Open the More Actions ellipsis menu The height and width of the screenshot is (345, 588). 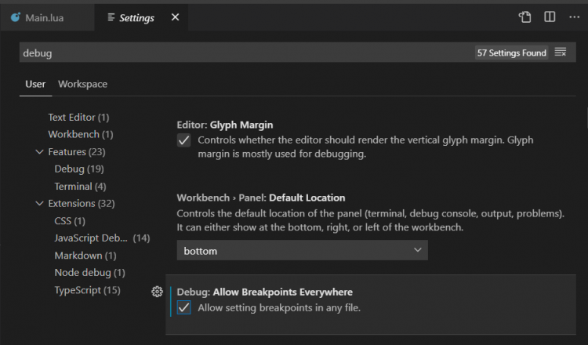(573, 16)
